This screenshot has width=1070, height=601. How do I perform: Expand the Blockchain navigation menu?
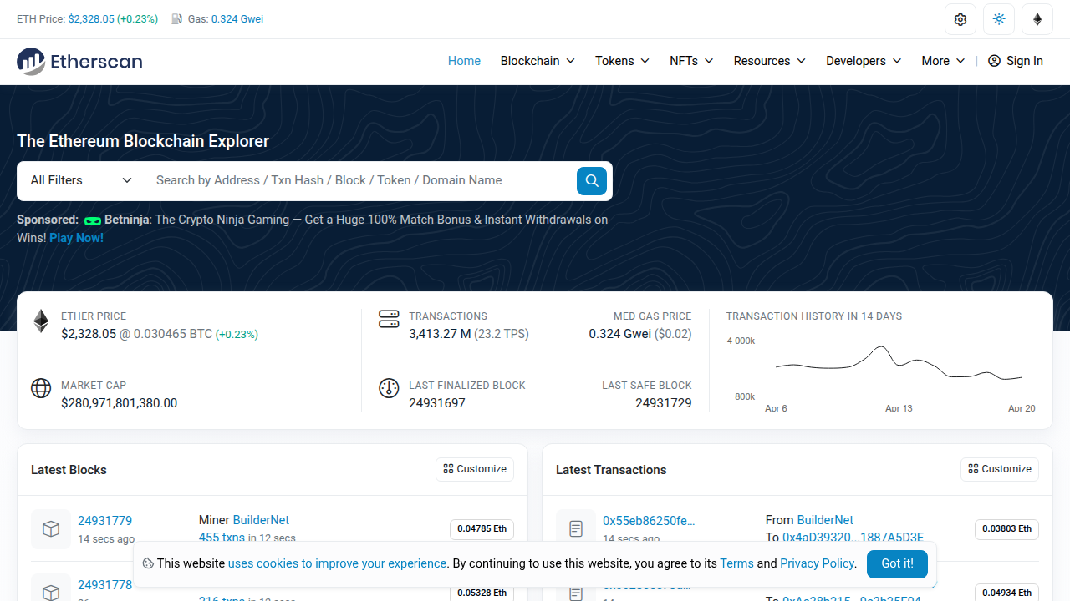pyautogui.click(x=537, y=60)
